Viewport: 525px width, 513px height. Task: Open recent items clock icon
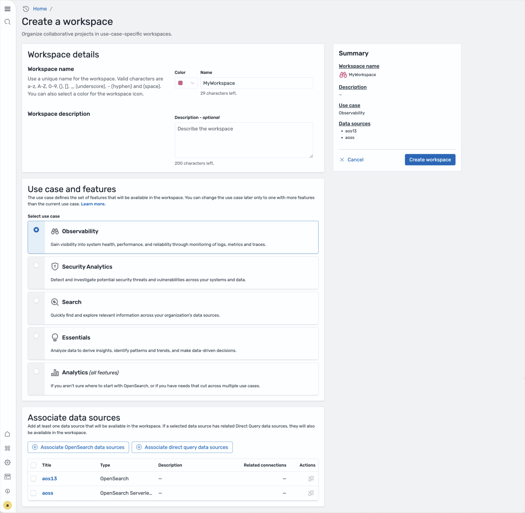(x=26, y=9)
